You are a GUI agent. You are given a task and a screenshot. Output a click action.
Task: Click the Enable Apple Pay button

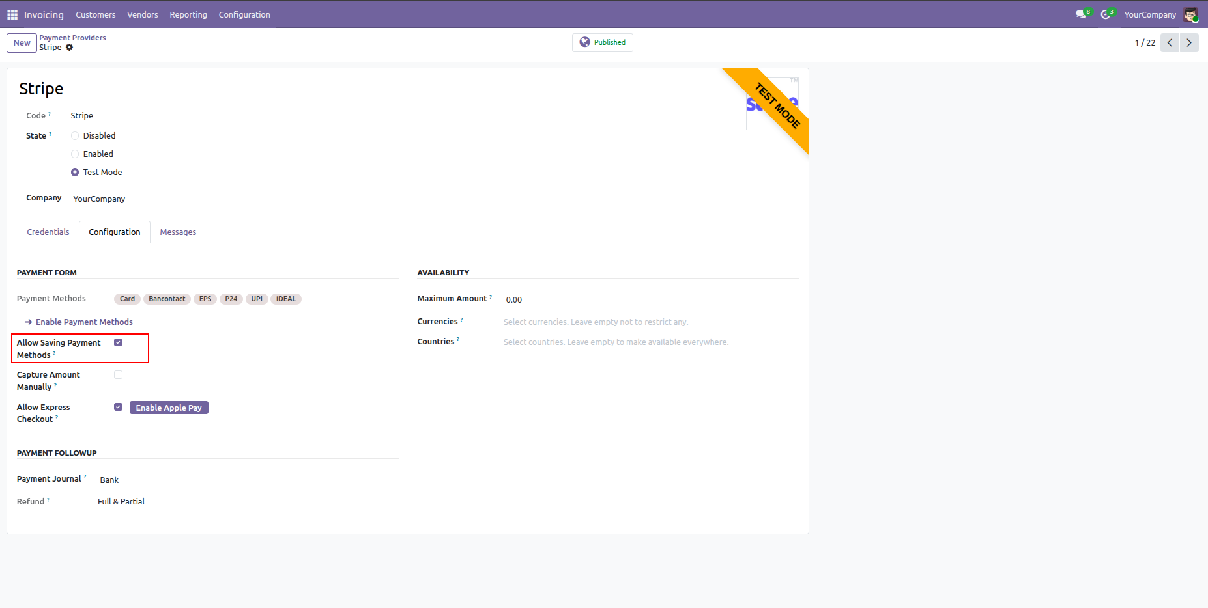pos(169,408)
